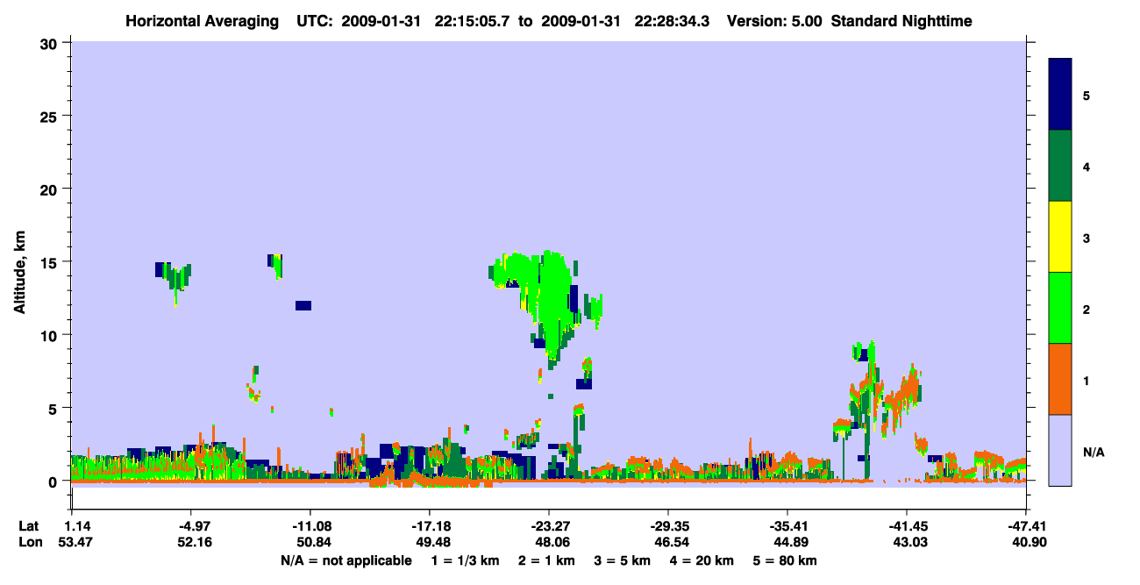Click the 'Lon' row label
The image size is (1140, 585).
(x=29, y=542)
